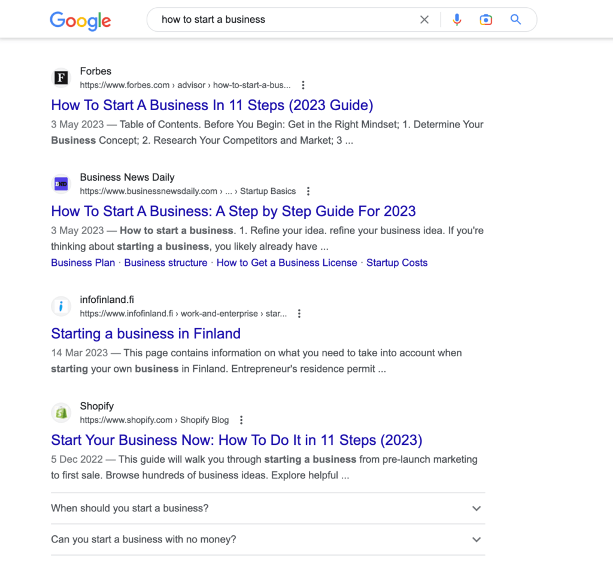Click the magnifying glass search icon
The image size is (613, 567).
(x=515, y=20)
